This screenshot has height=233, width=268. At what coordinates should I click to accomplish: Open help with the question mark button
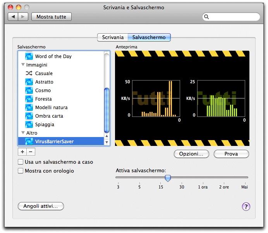coord(246,207)
